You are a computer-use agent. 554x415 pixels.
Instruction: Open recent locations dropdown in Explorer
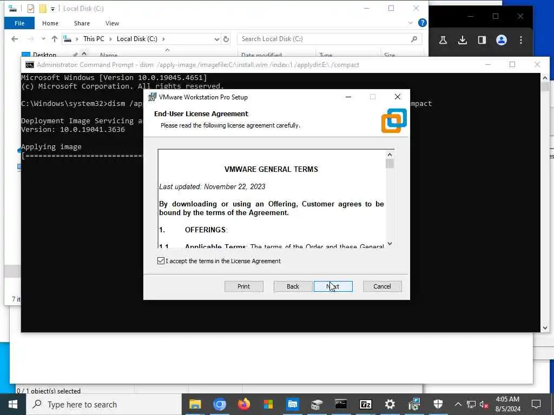click(43, 39)
